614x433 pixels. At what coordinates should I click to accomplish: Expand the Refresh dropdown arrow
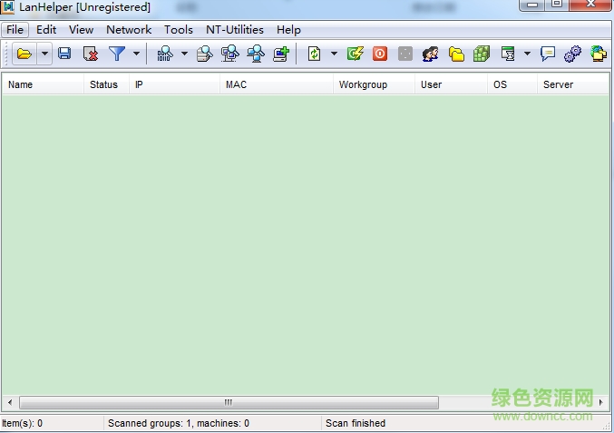click(334, 54)
